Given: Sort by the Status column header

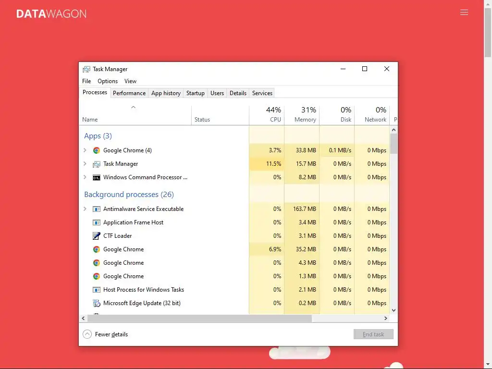Looking at the screenshot, I should click(220, 115).
